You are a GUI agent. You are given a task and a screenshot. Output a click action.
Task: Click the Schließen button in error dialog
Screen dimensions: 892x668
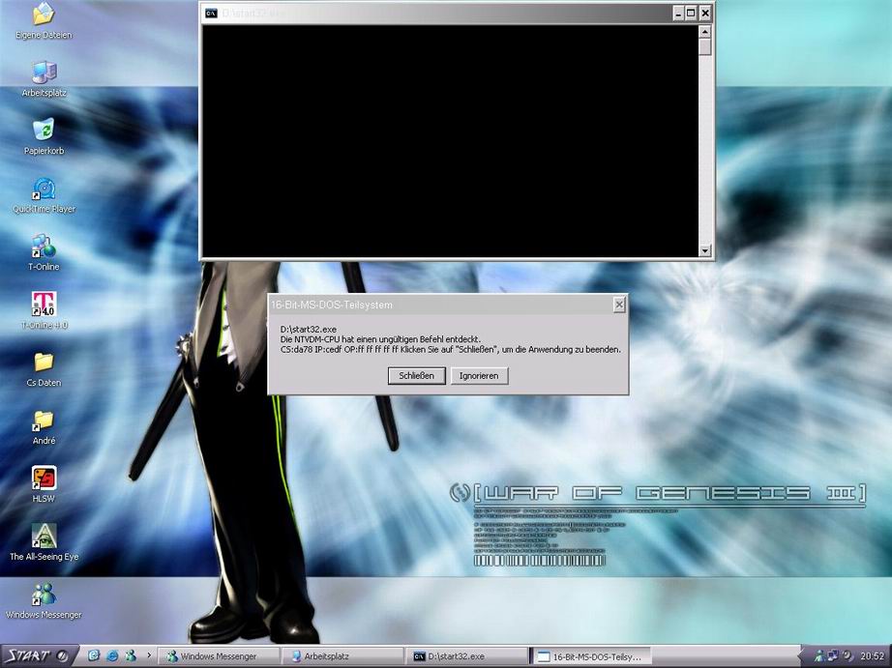[x=416, y=376]
